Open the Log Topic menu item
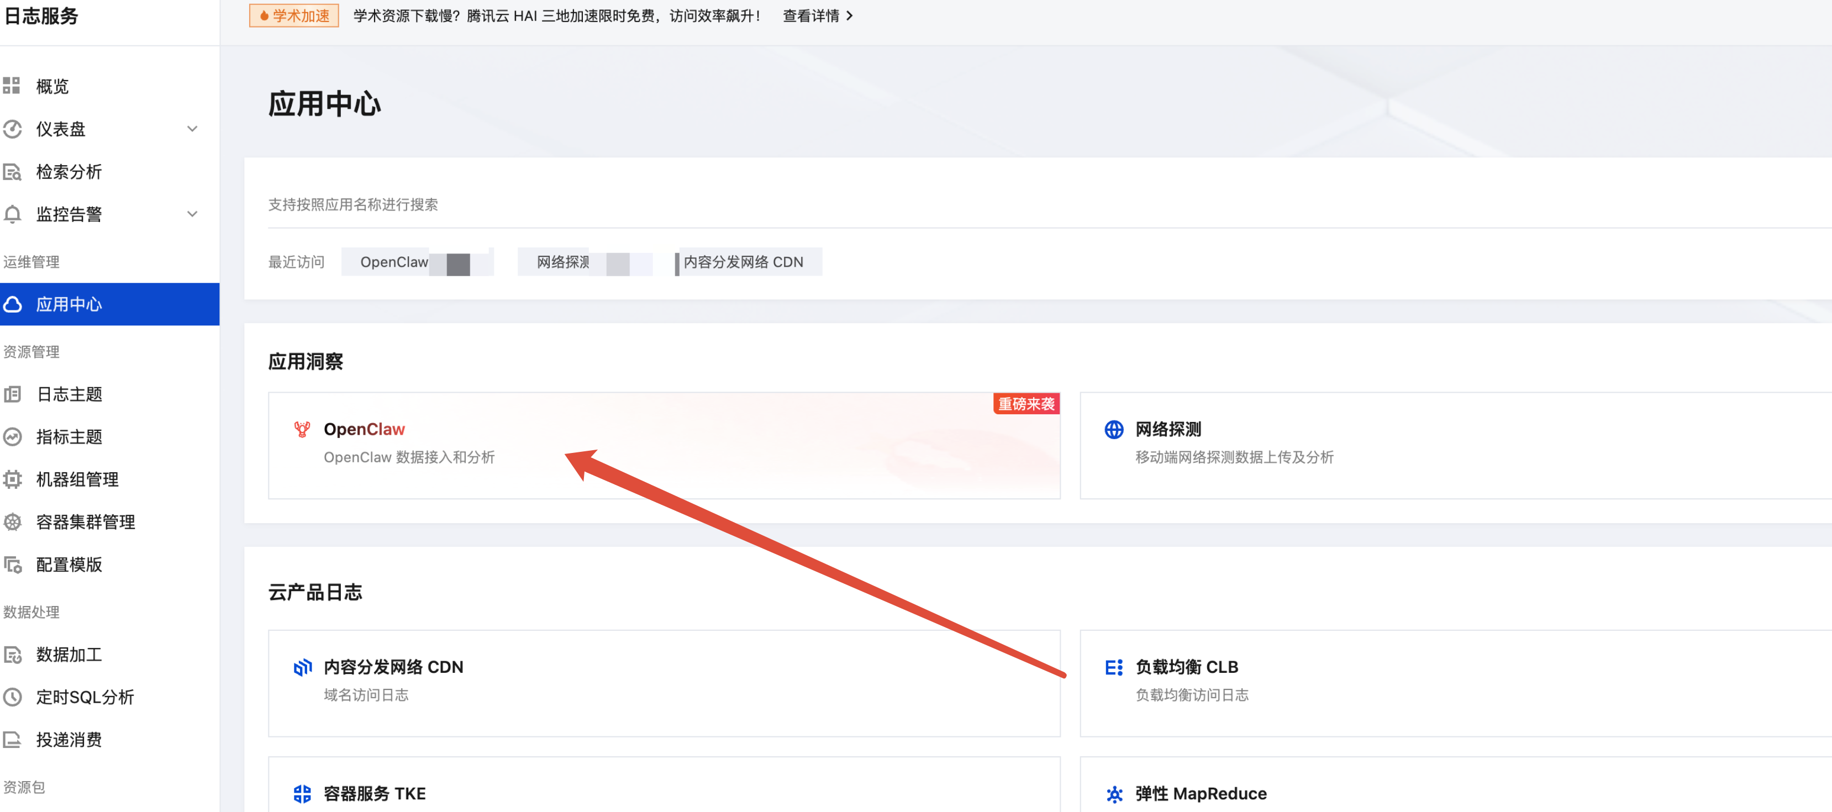The height and width of the screenshot is (812, 1832). tap(69, 394)
